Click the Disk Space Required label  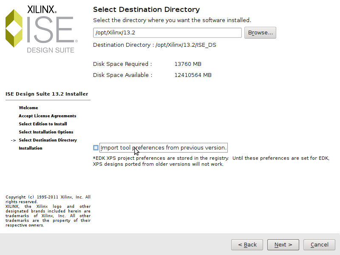point(122,64)
